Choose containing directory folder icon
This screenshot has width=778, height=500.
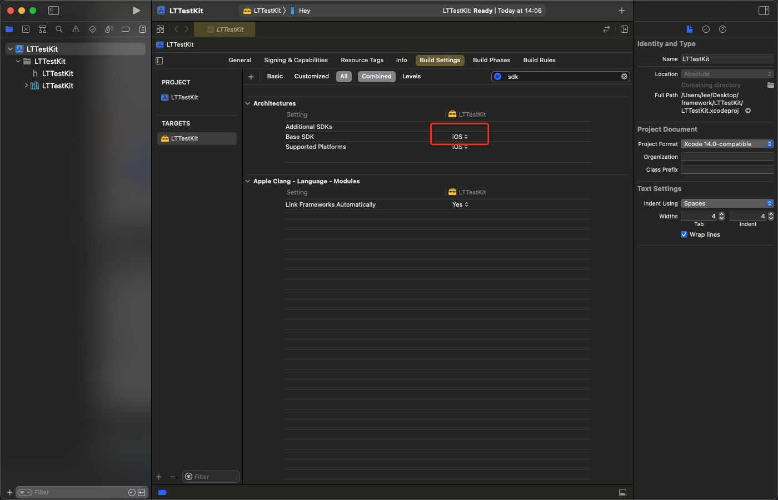pos(770,85)
